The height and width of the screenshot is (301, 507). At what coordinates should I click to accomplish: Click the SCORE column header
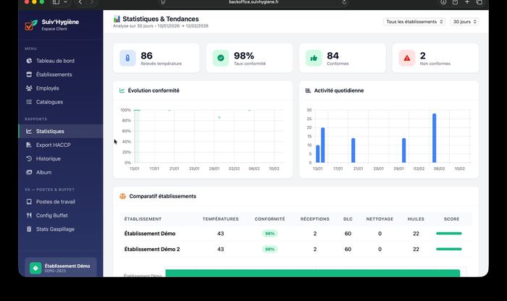click(452, 219)
